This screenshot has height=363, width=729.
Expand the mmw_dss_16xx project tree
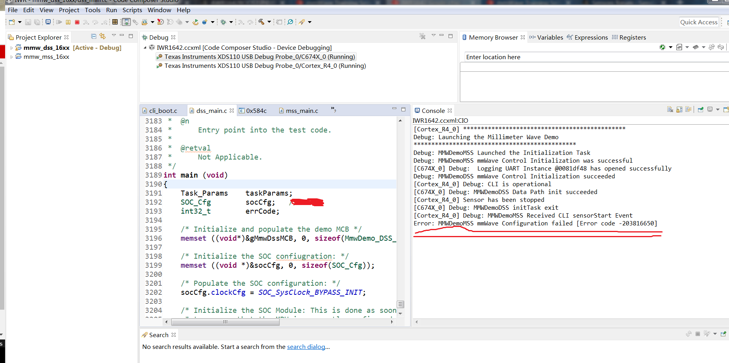[x=11, y=48]
